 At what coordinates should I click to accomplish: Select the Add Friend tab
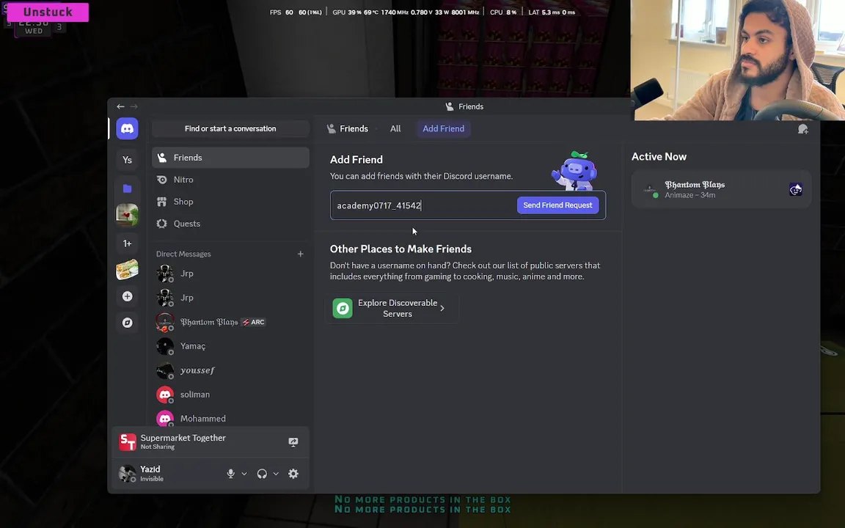click(x=444, y=129)
